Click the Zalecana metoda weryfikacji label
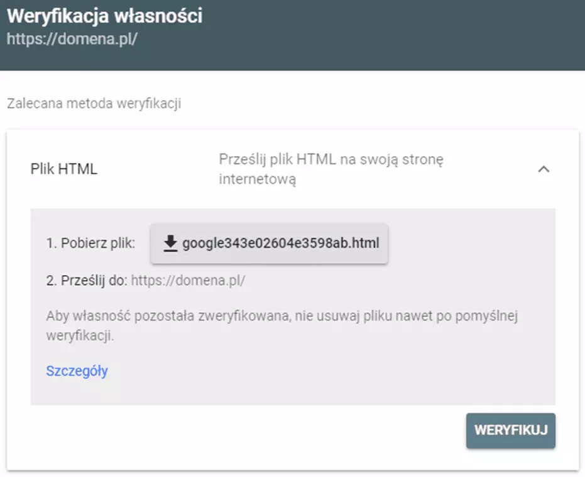 coord(94,103)
